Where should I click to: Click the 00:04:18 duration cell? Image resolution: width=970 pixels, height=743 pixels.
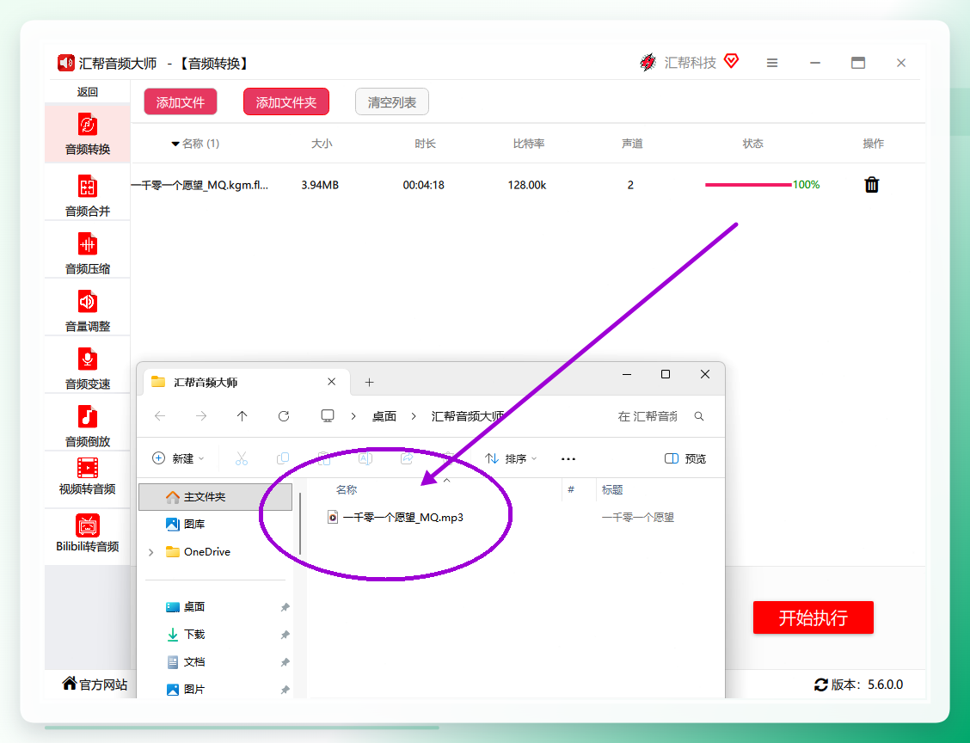click(x=423, y=184)
